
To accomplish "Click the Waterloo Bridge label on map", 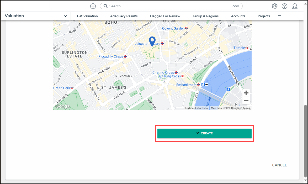I will tap(233, 76).
